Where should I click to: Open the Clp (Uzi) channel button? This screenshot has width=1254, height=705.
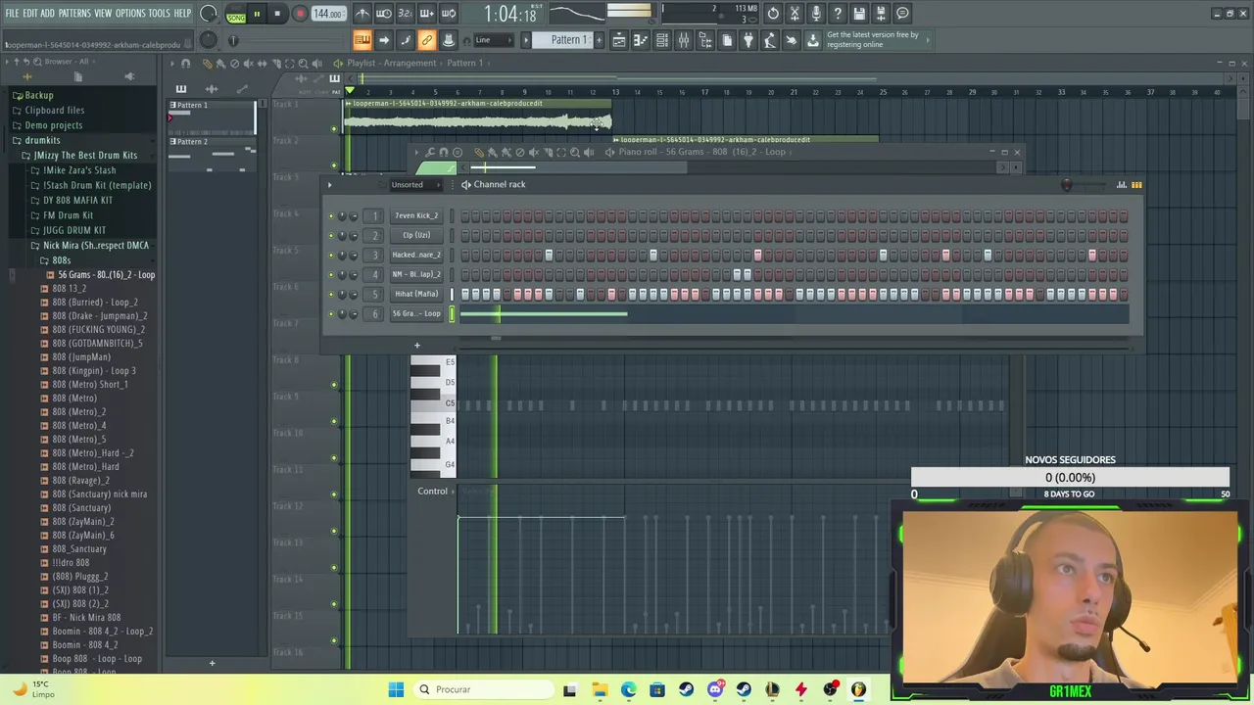[x=416, y=235]
